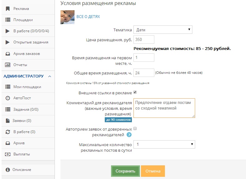
Task: Click the clock icon beside АвтоПост
Action: point(8,98)
